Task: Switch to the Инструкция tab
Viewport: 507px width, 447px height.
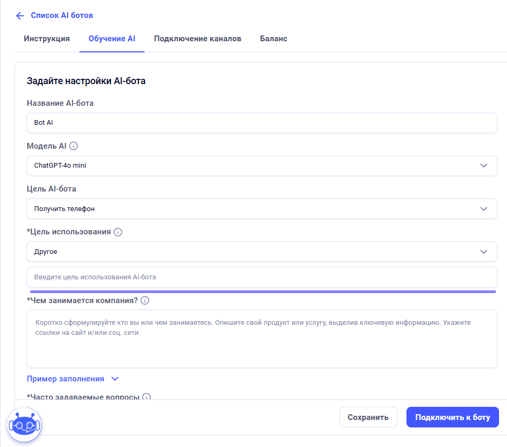Action: (47, 39)
